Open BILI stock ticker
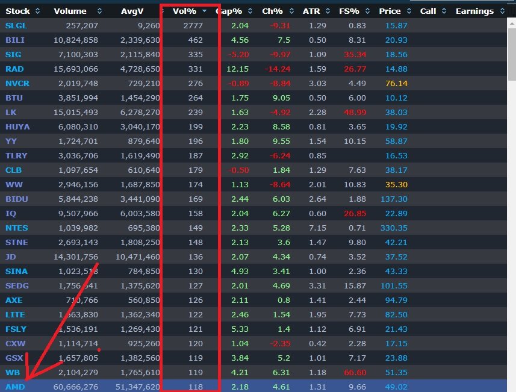516x392 pixels. pos(15,40)
